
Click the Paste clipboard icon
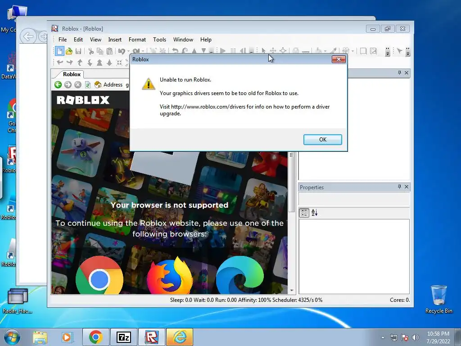(109, 51)
